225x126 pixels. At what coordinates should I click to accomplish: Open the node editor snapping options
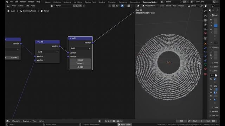pyautogui.click(x=117, y=6)
